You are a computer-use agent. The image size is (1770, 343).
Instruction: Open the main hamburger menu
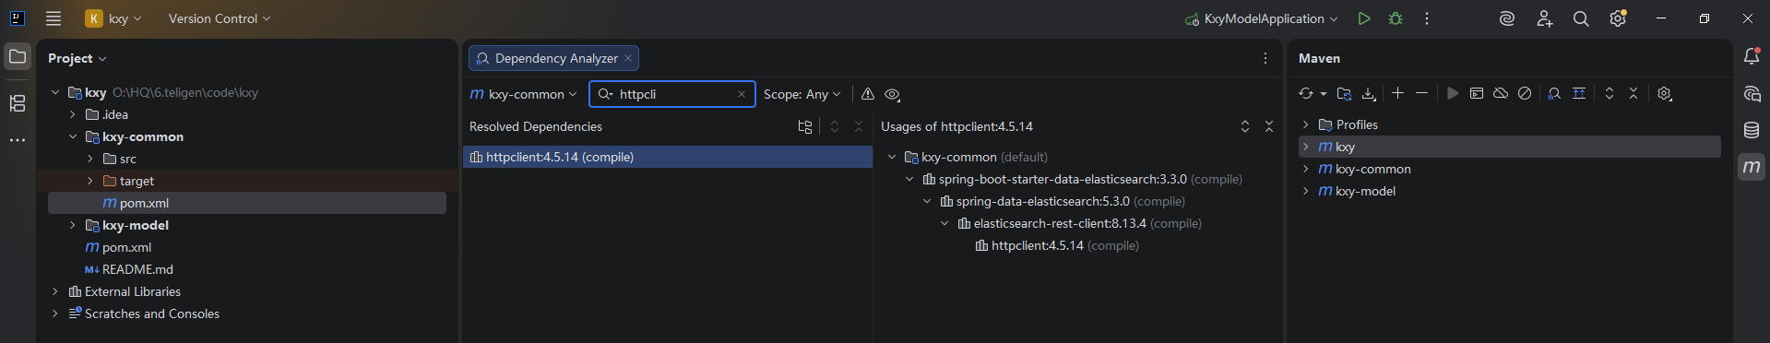tap(53, 18)
